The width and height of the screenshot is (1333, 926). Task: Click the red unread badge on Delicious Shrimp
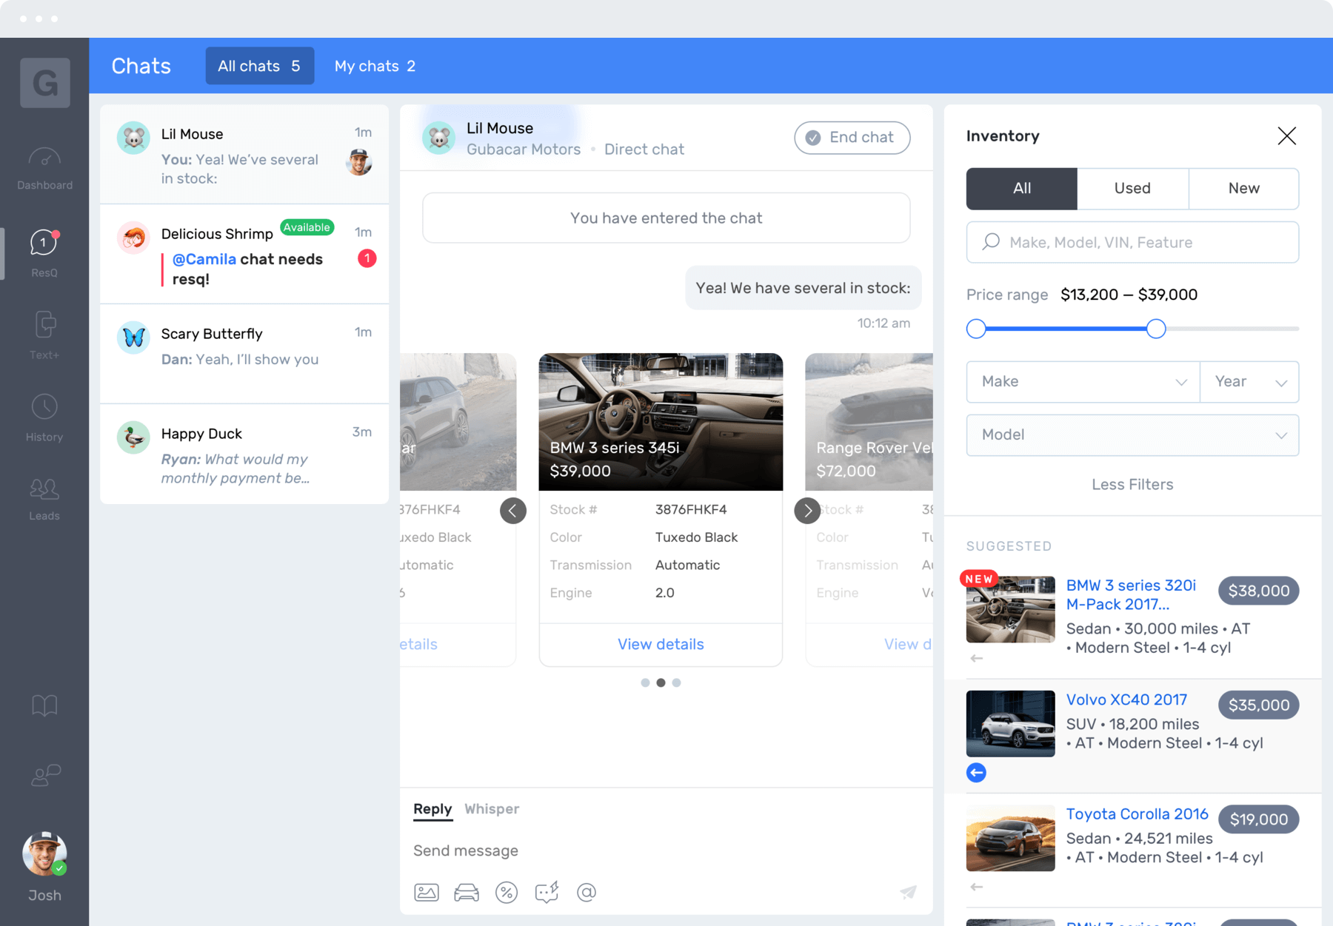point(367,258)
